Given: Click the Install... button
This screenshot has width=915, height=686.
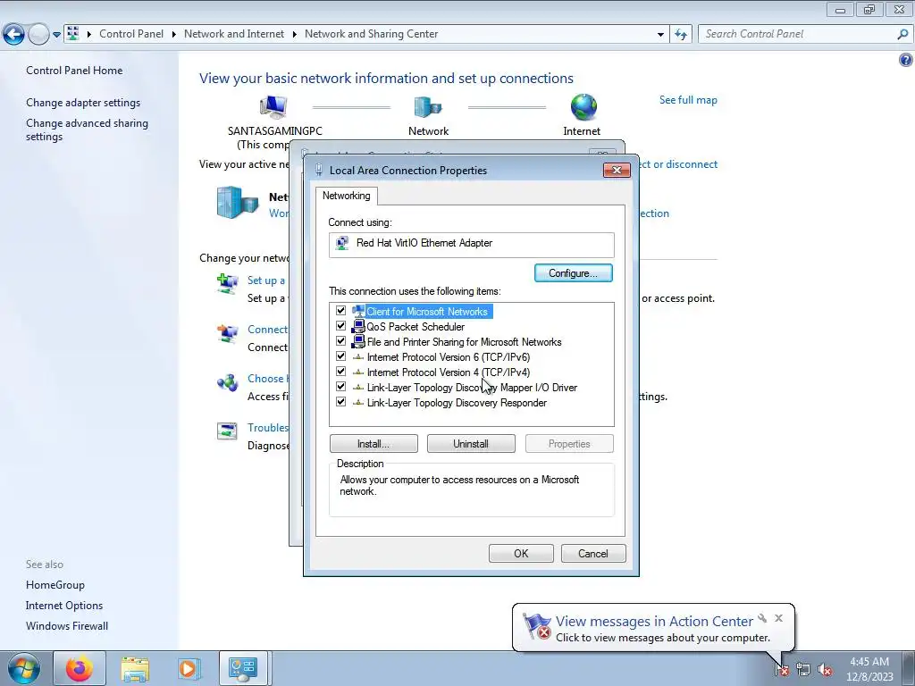Looking at the screenshot, I should (x=374, y=444).
